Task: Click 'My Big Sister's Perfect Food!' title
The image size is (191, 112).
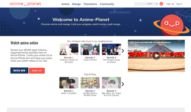Action: tap(90, 94)
